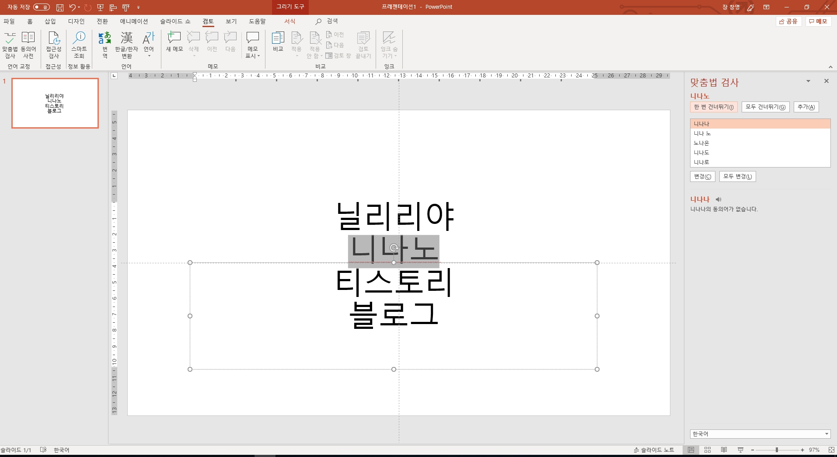Open 한글/한자 변환 conversion tool

(127, 45)
